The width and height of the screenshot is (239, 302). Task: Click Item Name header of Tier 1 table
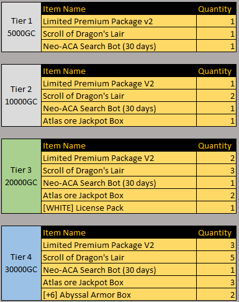(64, 9)
